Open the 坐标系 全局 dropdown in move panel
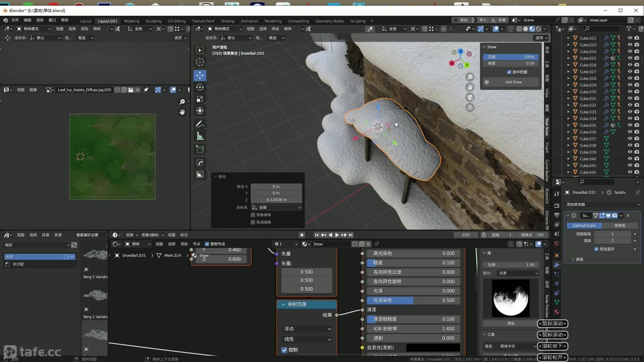 276,207
